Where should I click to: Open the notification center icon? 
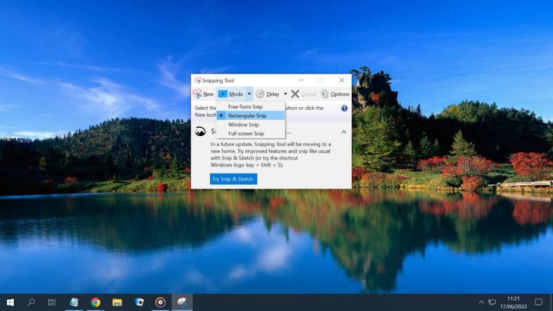click(x=538, y=302)
